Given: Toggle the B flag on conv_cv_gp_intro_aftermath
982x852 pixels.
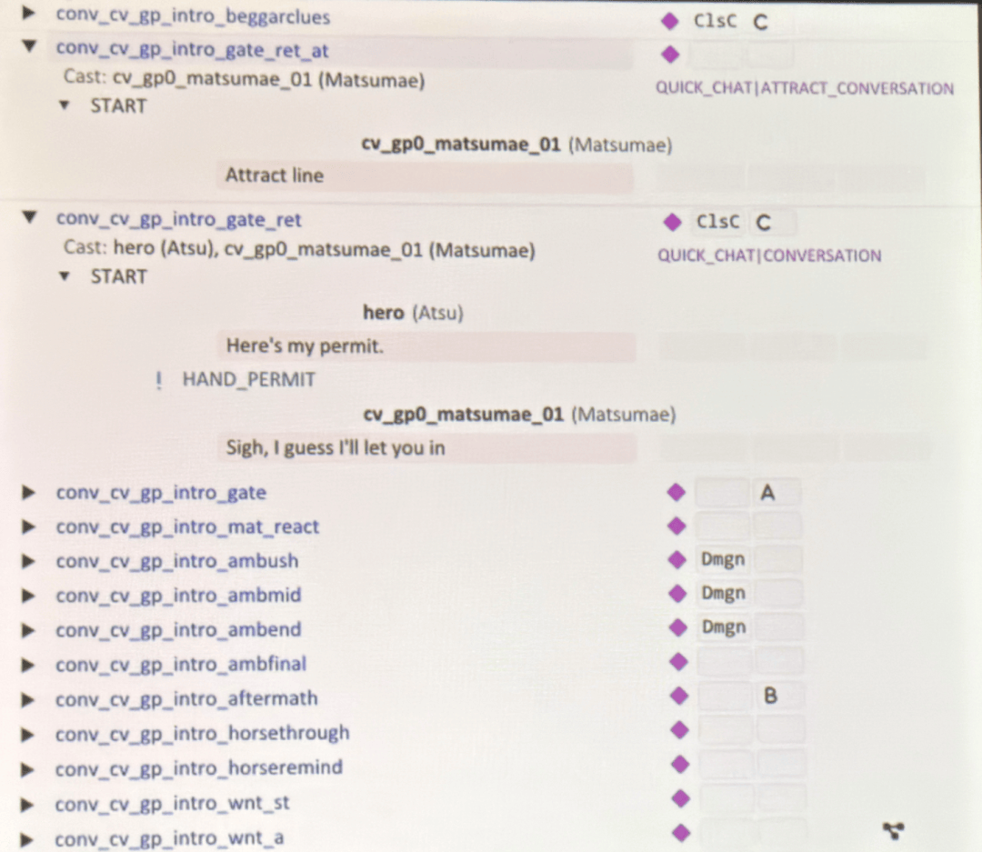Looking at the screenshot, I should (770, 697).
